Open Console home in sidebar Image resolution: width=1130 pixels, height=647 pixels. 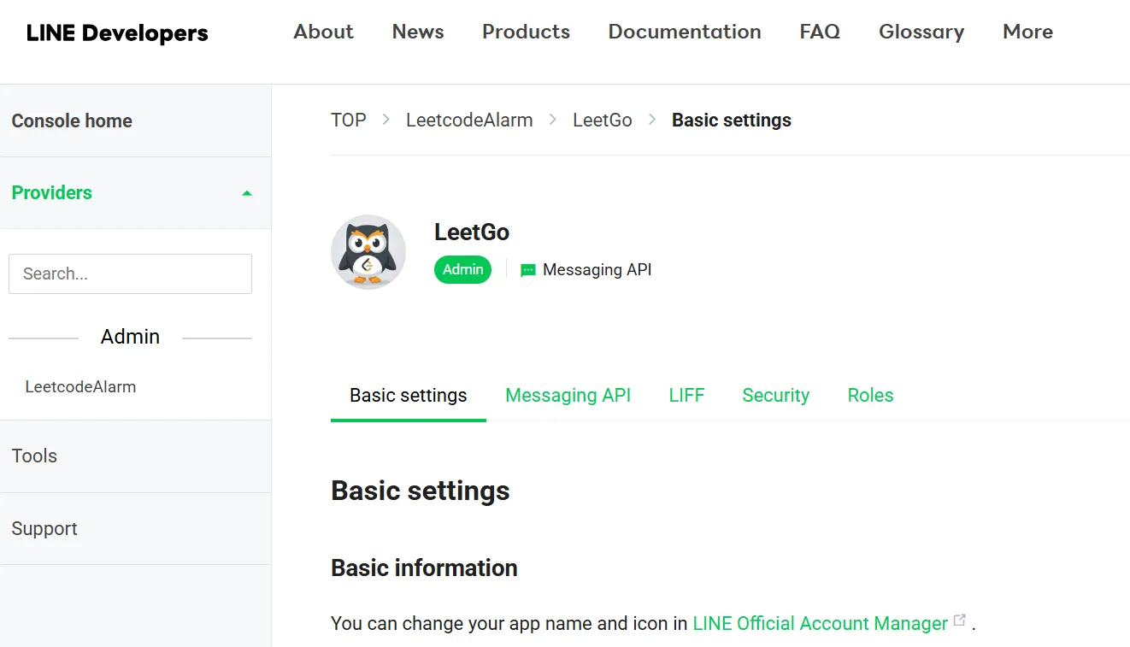click(72, 121)
